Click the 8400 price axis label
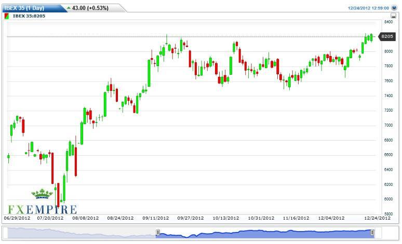 [387, 22]
